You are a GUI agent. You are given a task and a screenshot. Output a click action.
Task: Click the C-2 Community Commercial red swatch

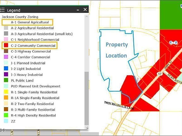(x=6, y=45)
